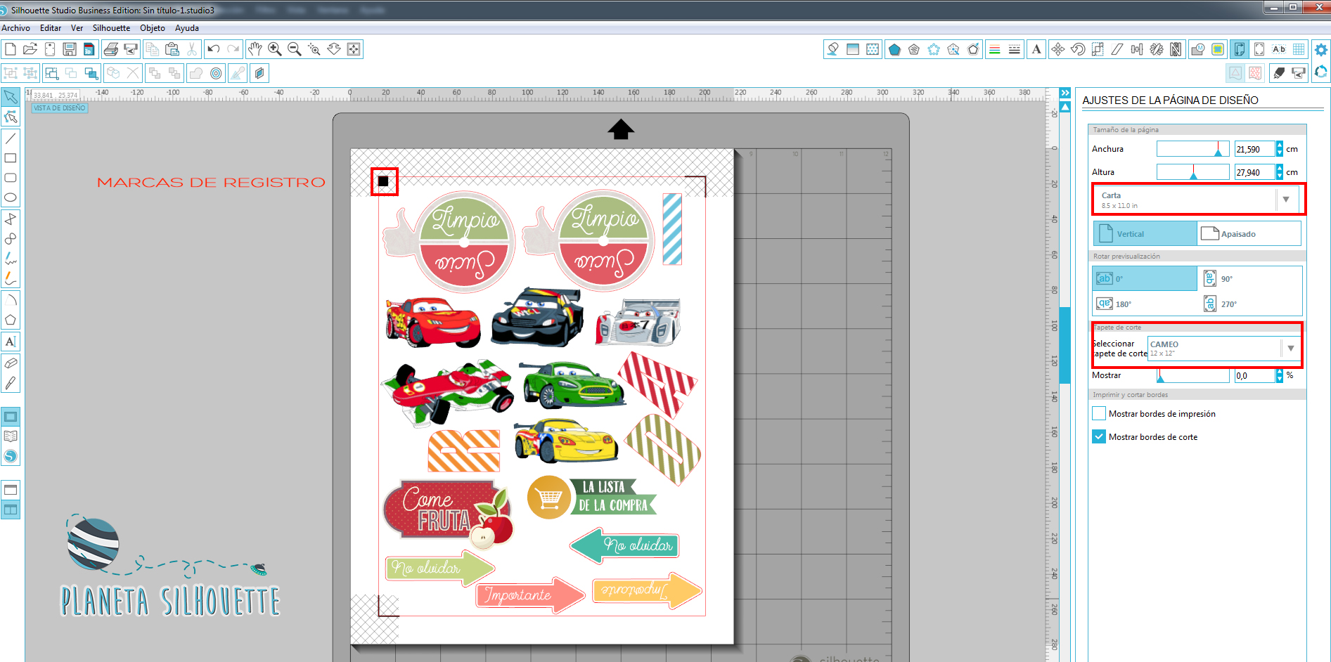This screenshot has width=1331, height=662.
Task: Set page orientation to Vertical
Action: (1145, 233)
